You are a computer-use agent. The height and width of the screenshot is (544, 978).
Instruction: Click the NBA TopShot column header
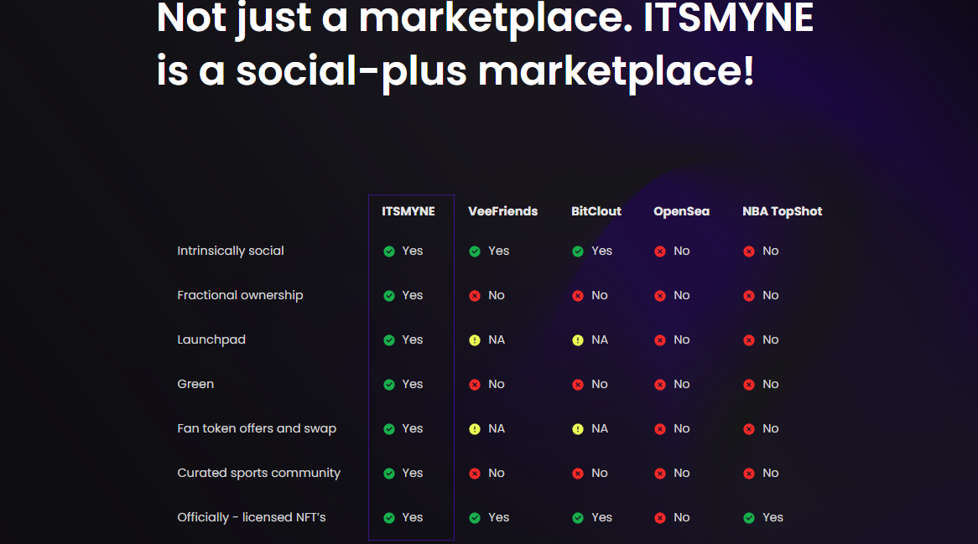click(x=783, y=211)
